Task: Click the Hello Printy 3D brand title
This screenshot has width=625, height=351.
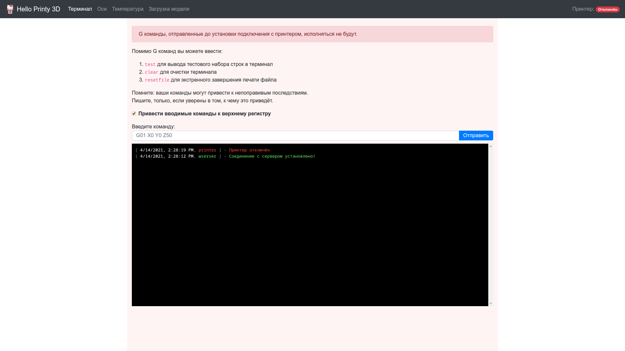Action: click(38, 9)
